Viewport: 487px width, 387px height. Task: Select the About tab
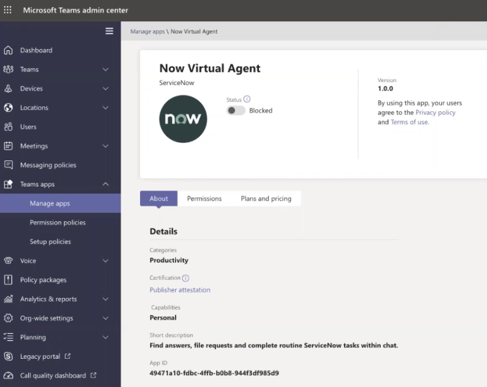click(159, 198)
